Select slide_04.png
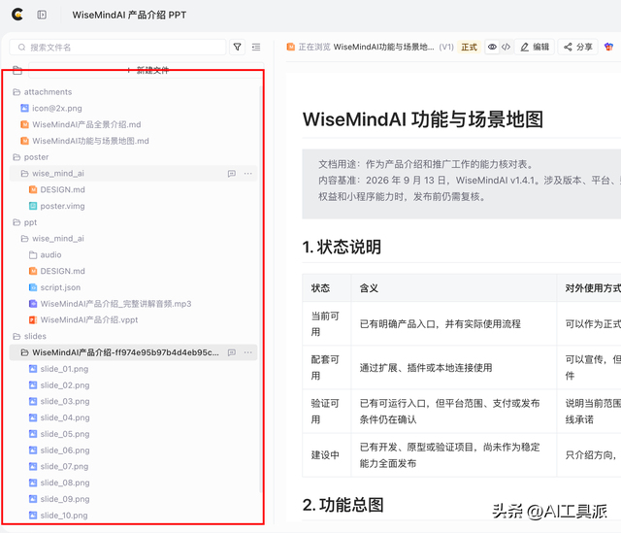Viewport: 621px width, 533px height. [x=65, y=417]
